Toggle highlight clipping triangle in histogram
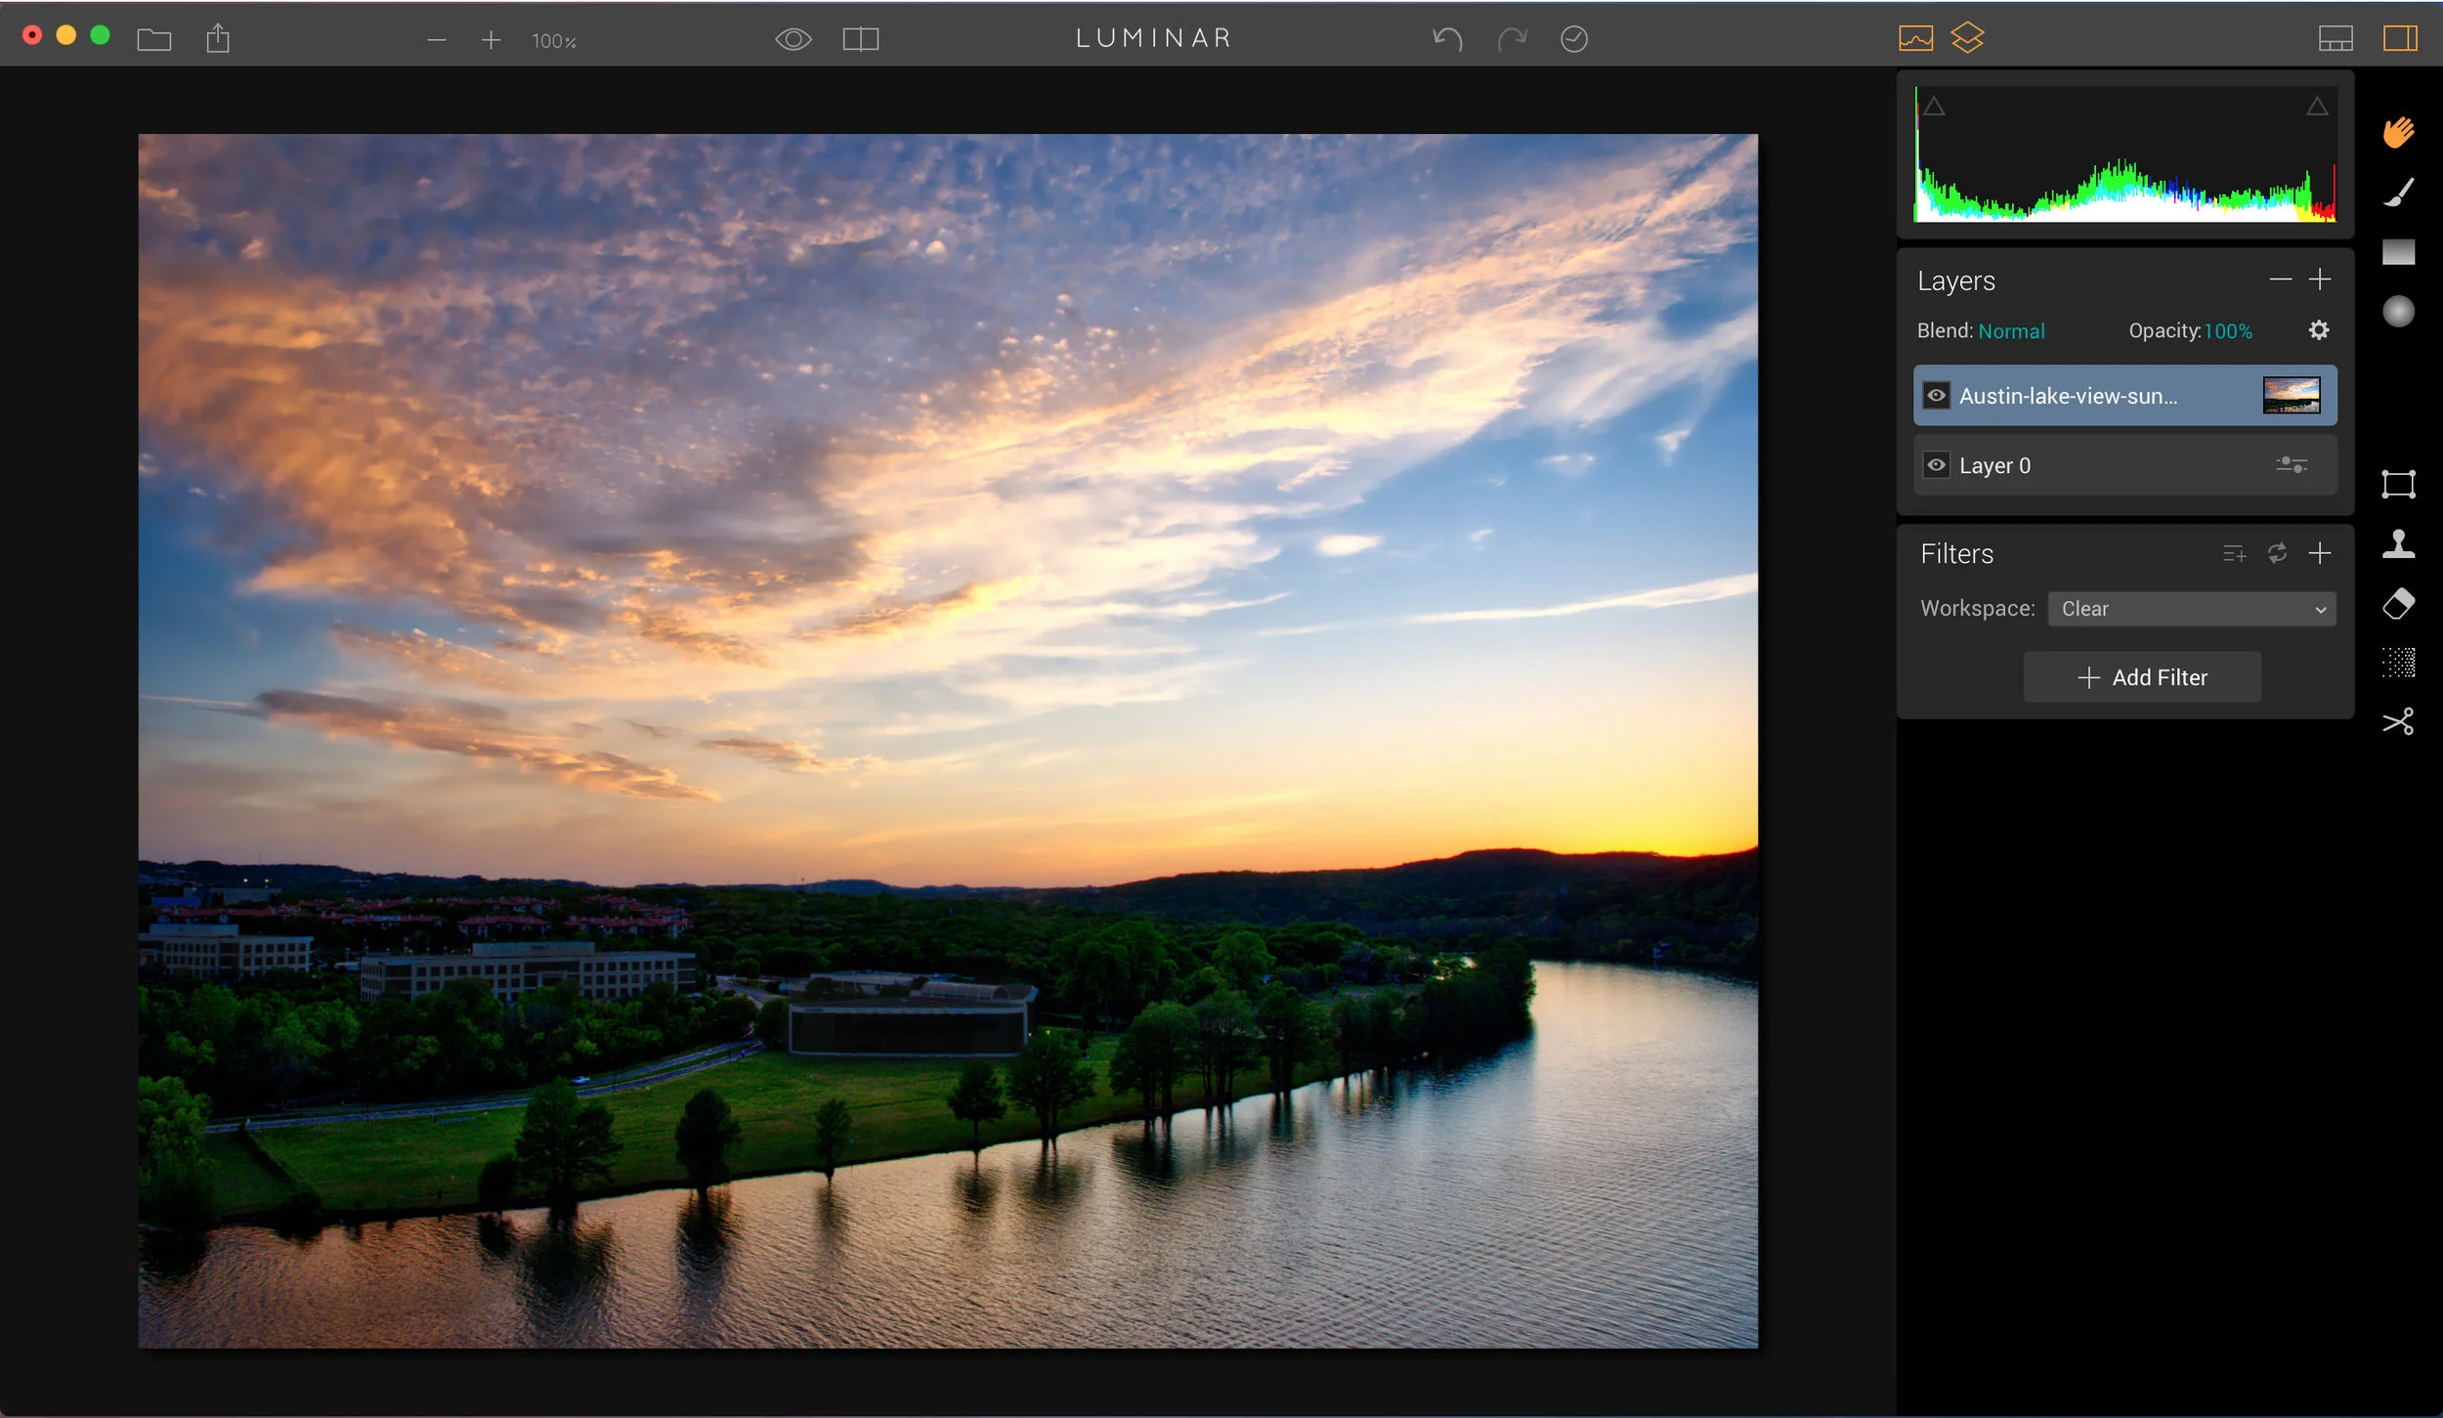The height and width of the screenshot is (1418, 2443). pos(2317,107)
